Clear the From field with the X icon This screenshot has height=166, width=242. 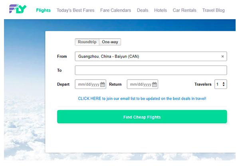tap(222, 57)
